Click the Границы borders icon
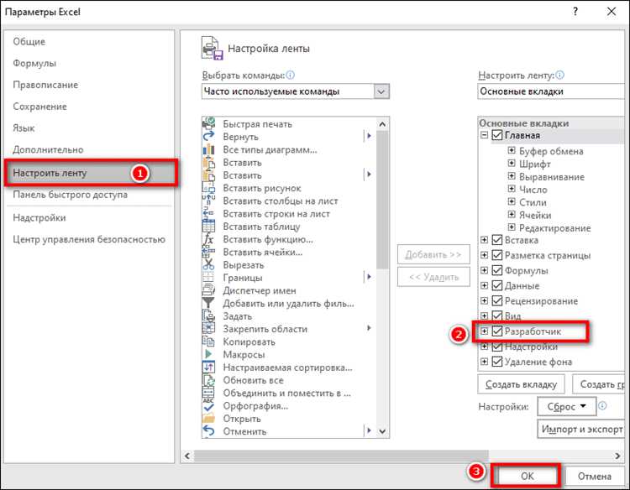The image size is (630, 490). (208, 278)
